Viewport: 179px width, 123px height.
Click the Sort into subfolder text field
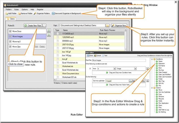(x=117, y=81)
